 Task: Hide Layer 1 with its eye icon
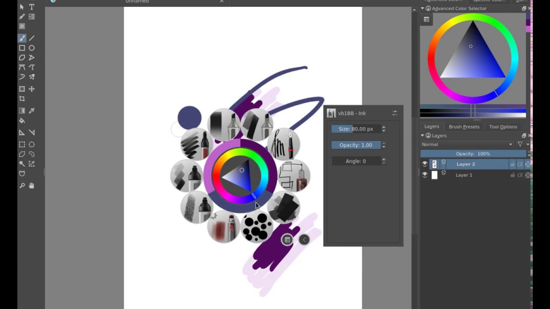(425, 175)
